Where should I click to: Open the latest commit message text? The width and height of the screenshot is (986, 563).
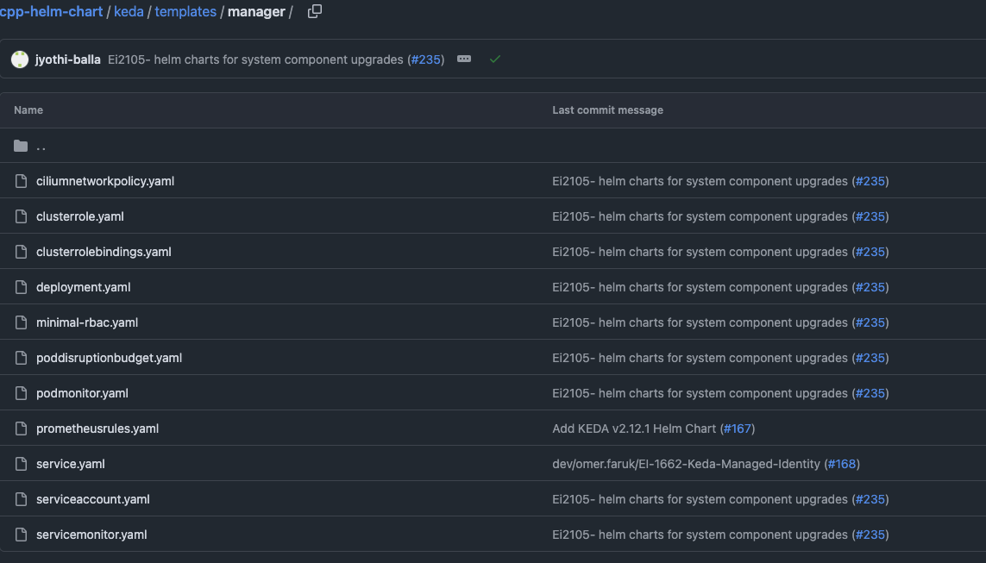pos(256,59)
